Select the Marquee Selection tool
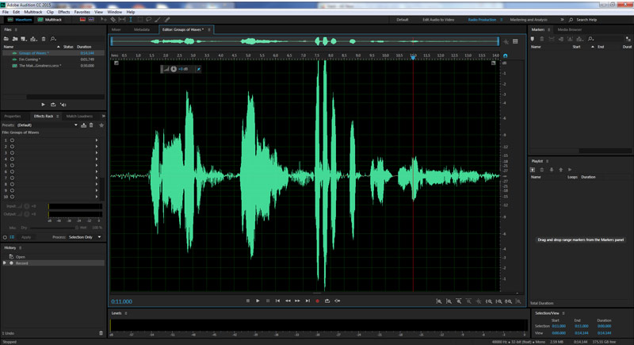634x345 pixels. pyautogui.click(x=140, y=19)
